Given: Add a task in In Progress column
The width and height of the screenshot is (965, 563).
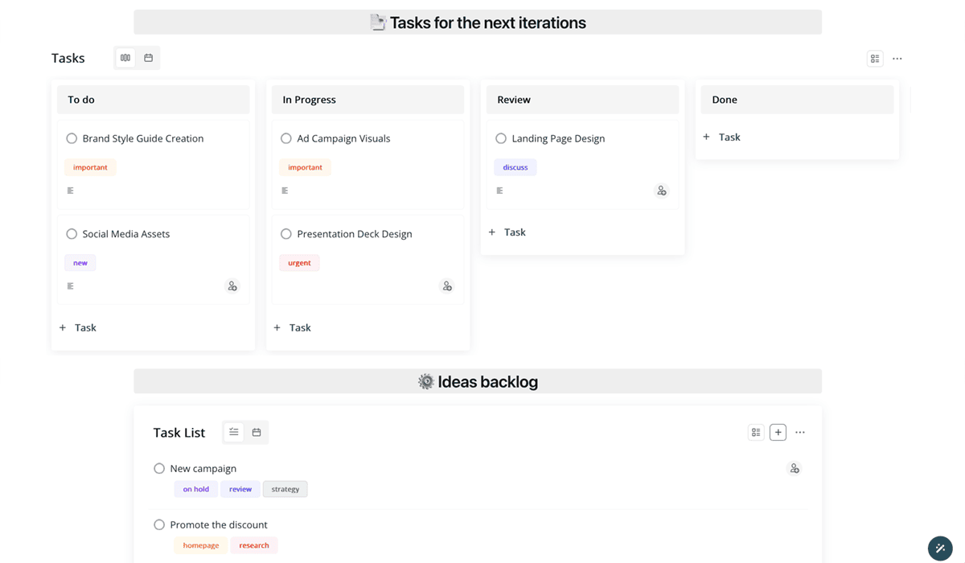Looking at the screenshot, I should click(293, 327).
